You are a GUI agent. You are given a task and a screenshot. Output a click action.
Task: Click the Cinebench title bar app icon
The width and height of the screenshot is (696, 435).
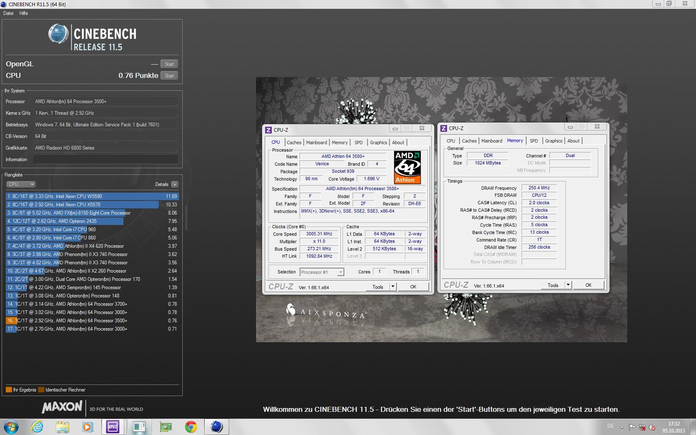(4, 4)
